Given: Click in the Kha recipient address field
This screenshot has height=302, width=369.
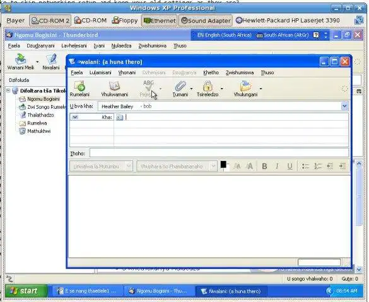Looking at the screenshot, I should pos(237,117).
